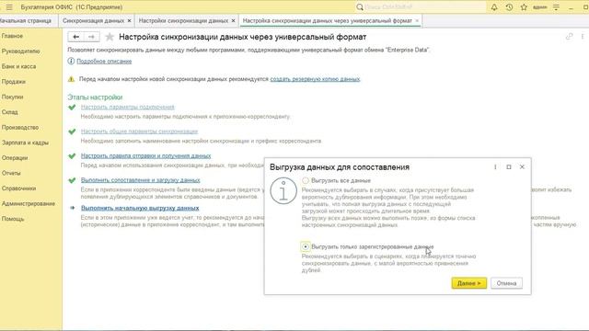Image resolution: width=589 pixels, height=331 pixels.
Task: Switch to Настройки синхронизации данных tab
Action: pyautogui.click(x=183, y=20)
